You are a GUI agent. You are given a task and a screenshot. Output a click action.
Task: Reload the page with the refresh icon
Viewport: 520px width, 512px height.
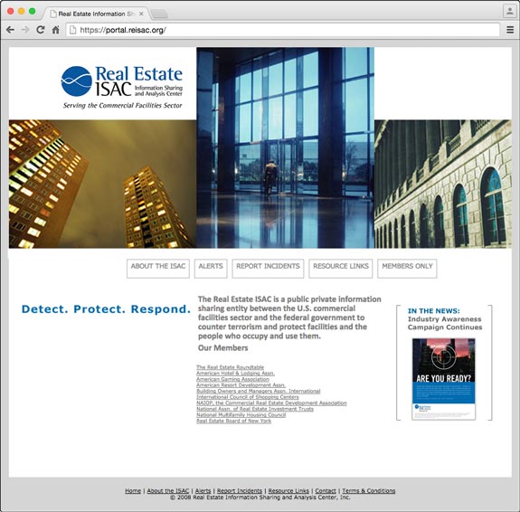click(x=41, y=30)
